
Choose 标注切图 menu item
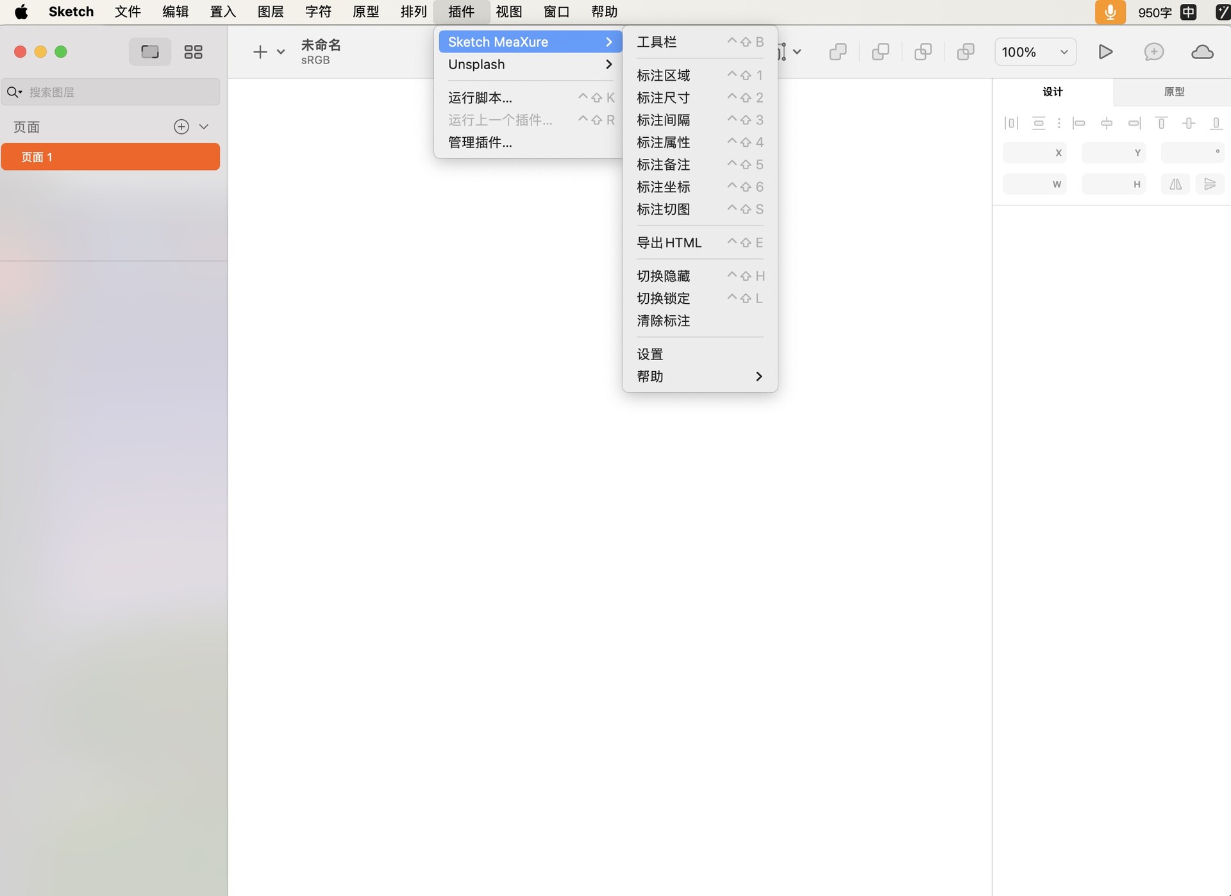coord(699,209)
